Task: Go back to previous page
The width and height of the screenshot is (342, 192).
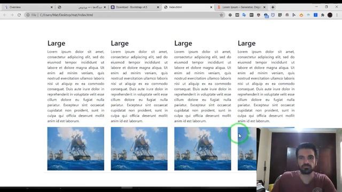Action: pos(5,15)
